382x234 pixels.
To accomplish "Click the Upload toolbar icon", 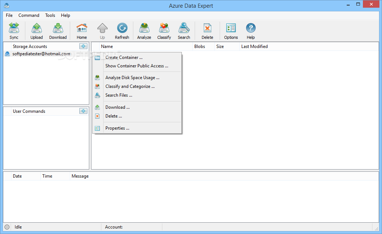I will (36, 31).
